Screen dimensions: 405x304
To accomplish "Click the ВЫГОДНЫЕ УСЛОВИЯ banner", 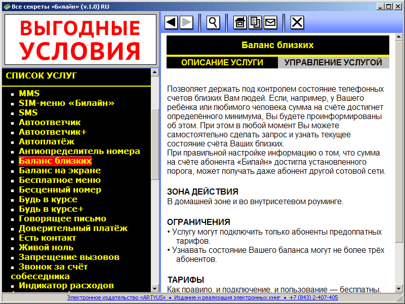I will pyautogui.click(x=80, y=40).
